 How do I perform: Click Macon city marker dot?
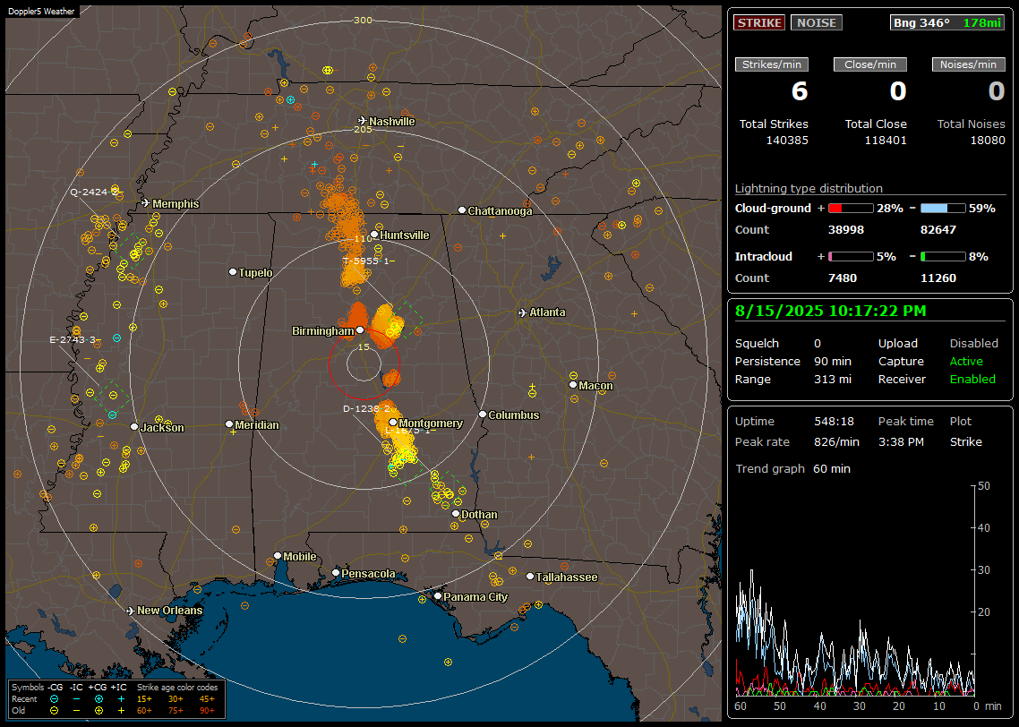tap(573, 385)
